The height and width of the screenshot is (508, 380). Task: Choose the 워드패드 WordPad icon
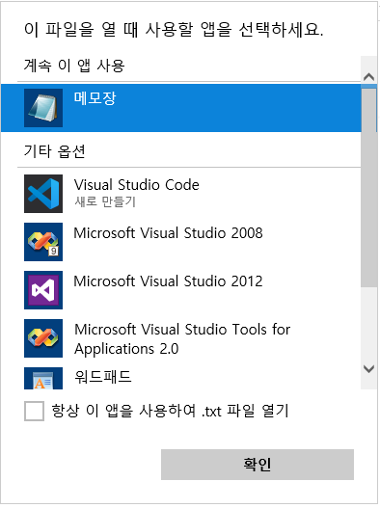tap(43, 378)
